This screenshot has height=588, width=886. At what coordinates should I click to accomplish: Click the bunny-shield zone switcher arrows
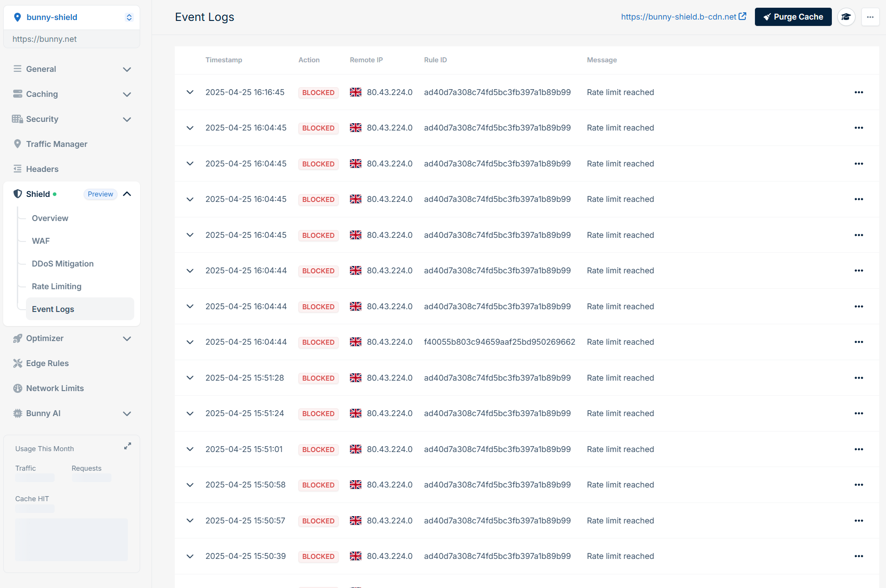point(129,17)
